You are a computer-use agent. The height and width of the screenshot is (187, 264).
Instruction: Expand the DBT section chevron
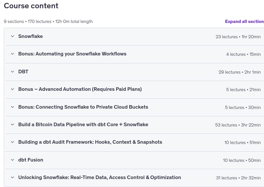[12, 72]
